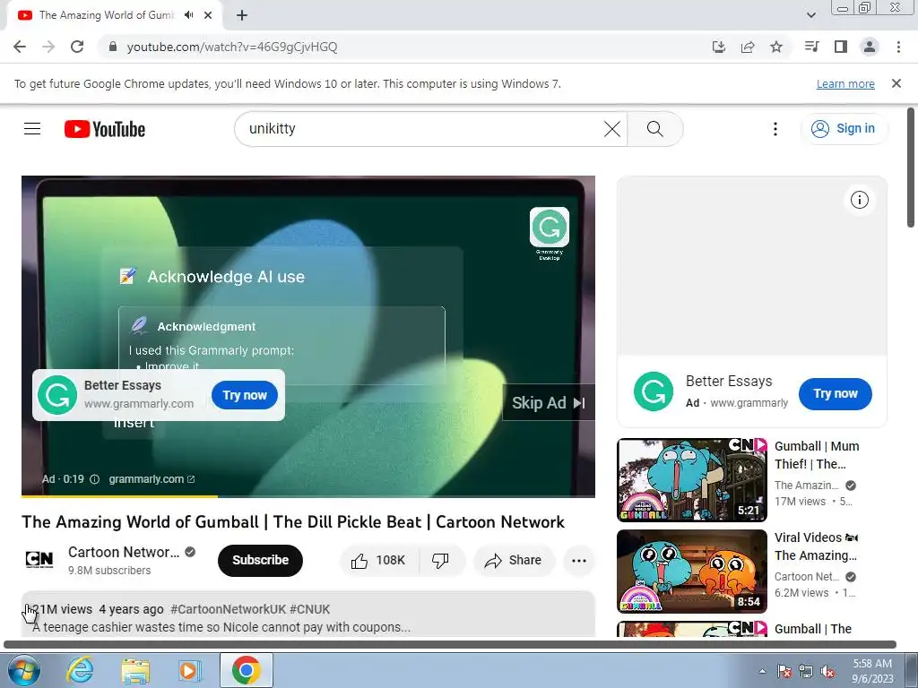Screen dimensions: 918x688
Task: Click the Learn more link in the update bar
Action: pos(845,83)
